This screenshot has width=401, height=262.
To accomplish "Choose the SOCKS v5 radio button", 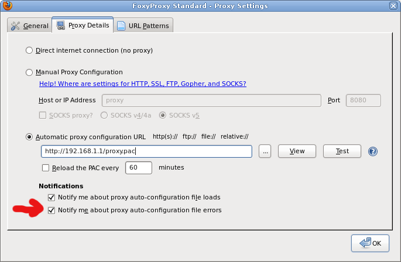I will [x=163, y=115].
